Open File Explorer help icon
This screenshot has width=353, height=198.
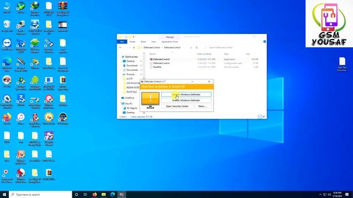(265, 42)
